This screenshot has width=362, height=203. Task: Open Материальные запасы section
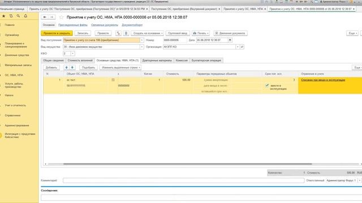(18, 65)
